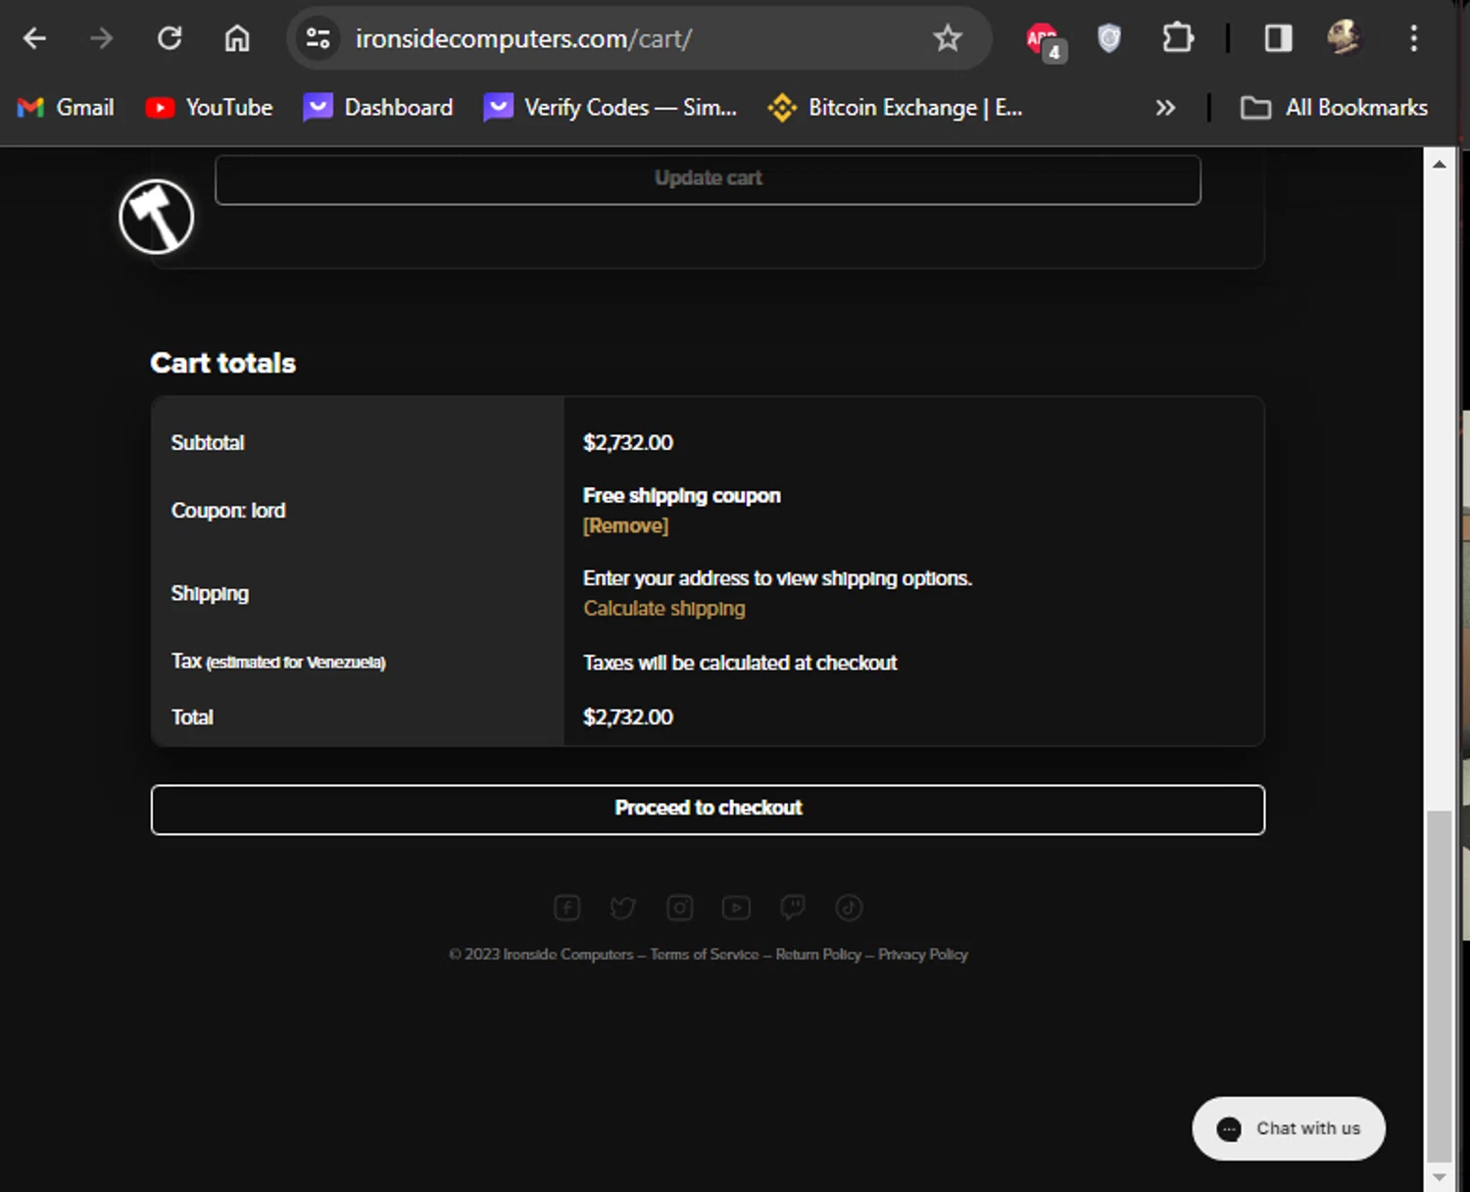
Task: Open the Bitcoin Exchange bookmark
Action: tap(896, 108)
